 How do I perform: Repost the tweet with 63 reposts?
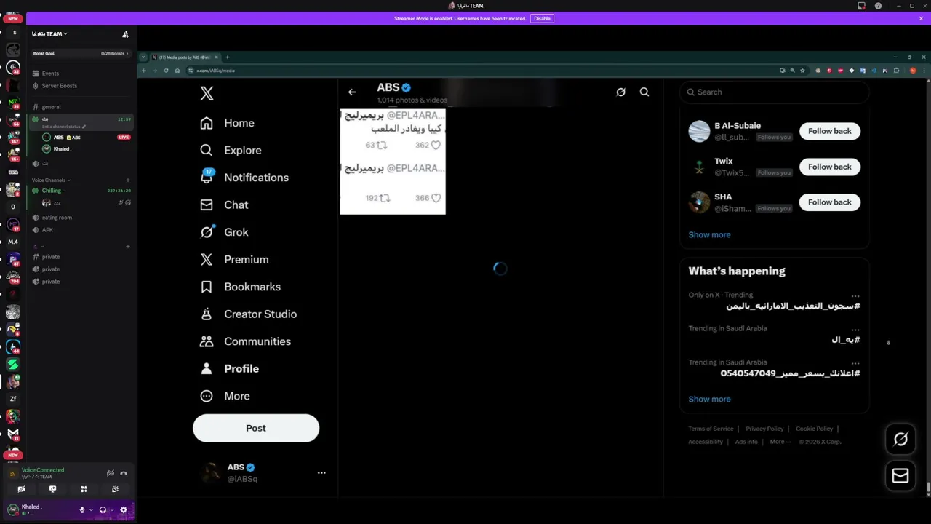(381, 146)
